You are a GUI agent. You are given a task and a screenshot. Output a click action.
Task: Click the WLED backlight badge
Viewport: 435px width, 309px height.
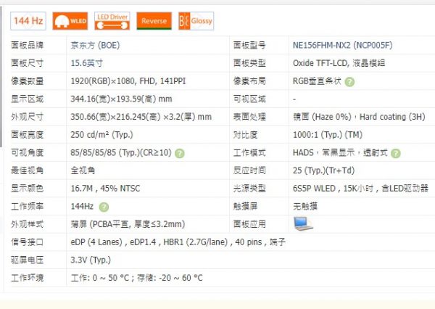pos(70,21)
